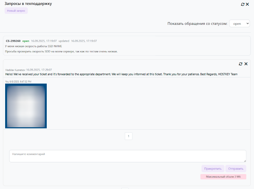
Task: Select ticket number CS-299260
Action: click(13, 41)
